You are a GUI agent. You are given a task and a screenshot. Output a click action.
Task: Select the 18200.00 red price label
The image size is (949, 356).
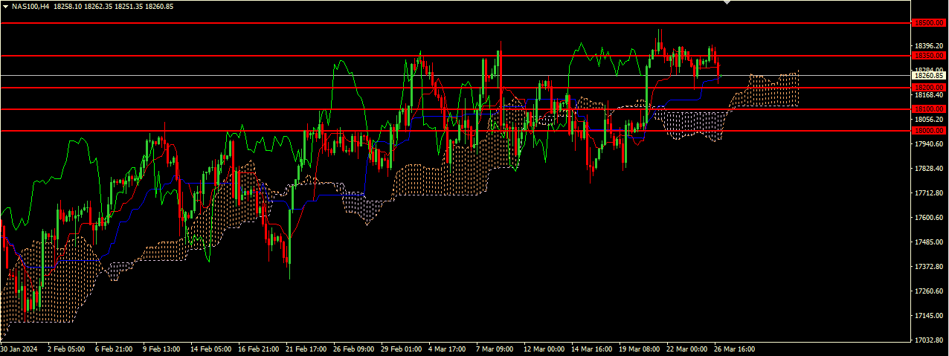tap(929, 88)
